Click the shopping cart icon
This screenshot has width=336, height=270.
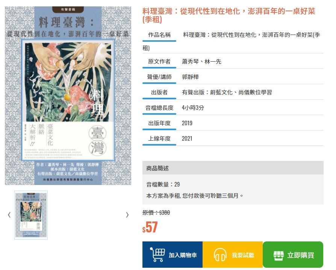coord(157,255)
